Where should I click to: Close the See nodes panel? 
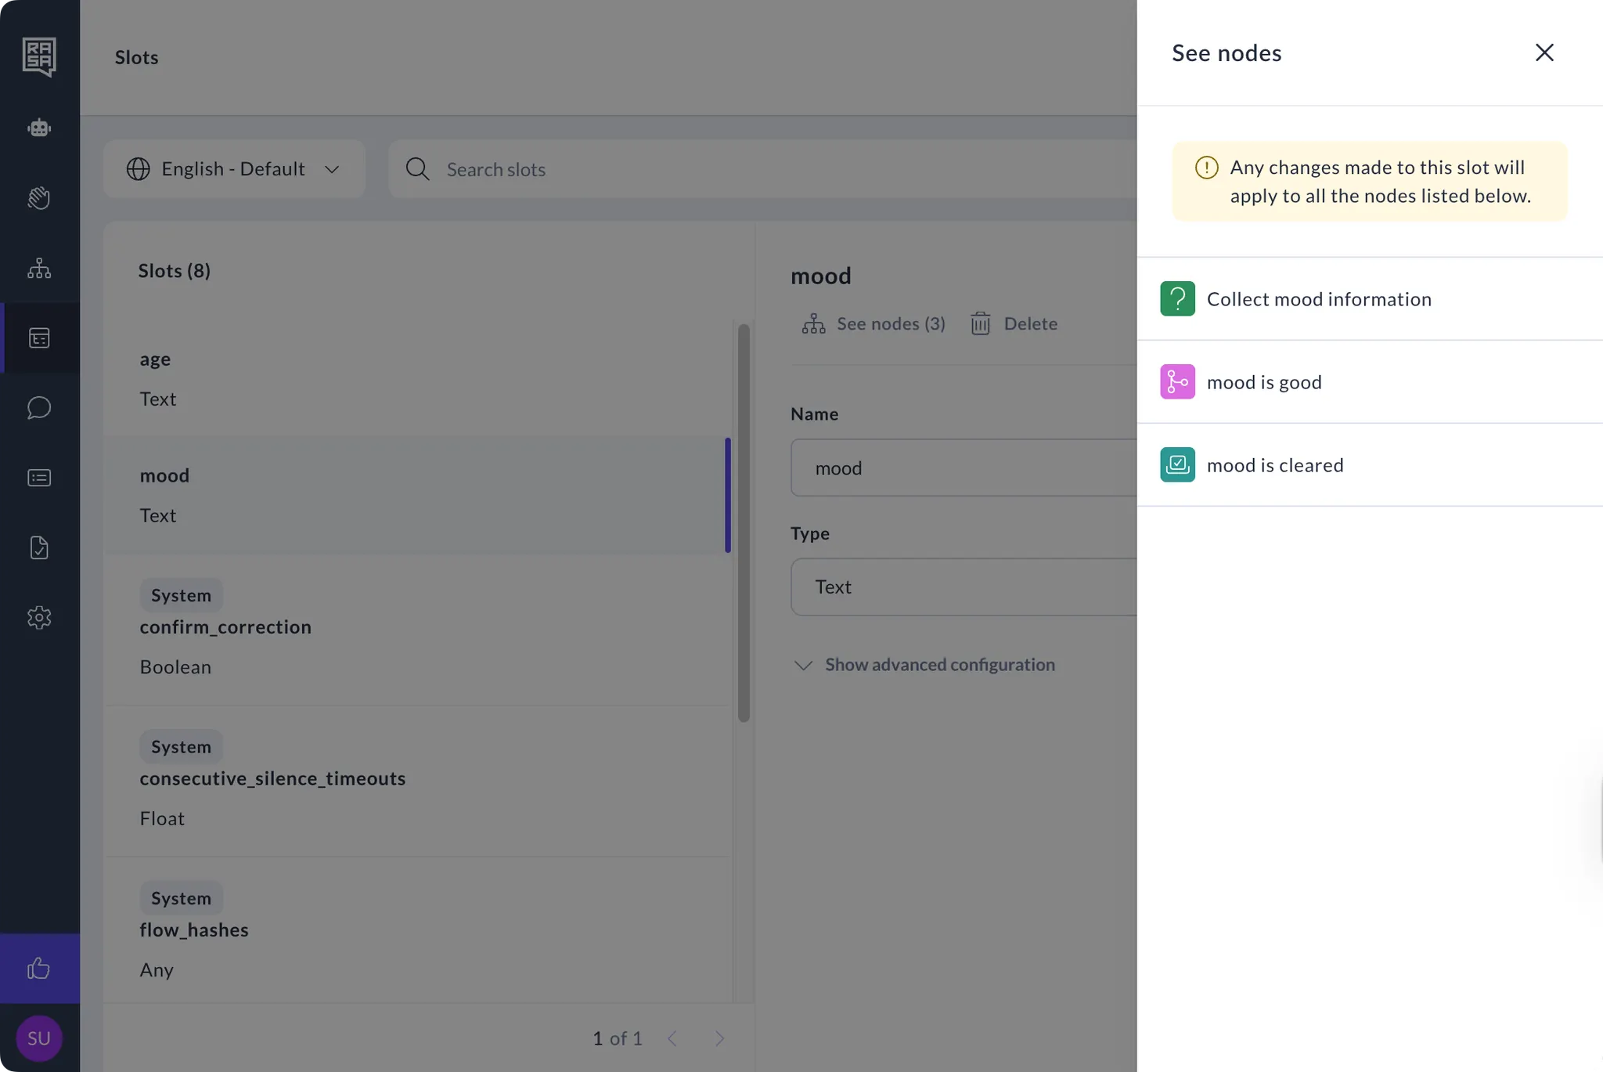click(x=1544, y=52)
